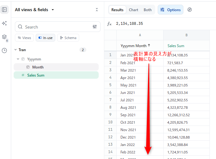Open the AI sparkle assistant icon
The height and width of the screenshot is (159, 216).
[x=4, y=23]
